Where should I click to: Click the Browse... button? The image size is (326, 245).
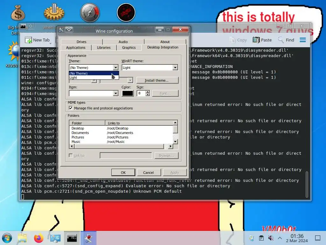pyautogui.click(x=166, y=156)
